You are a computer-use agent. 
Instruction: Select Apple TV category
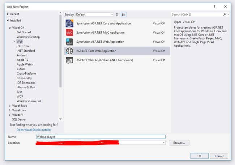(x=23, y=60)
